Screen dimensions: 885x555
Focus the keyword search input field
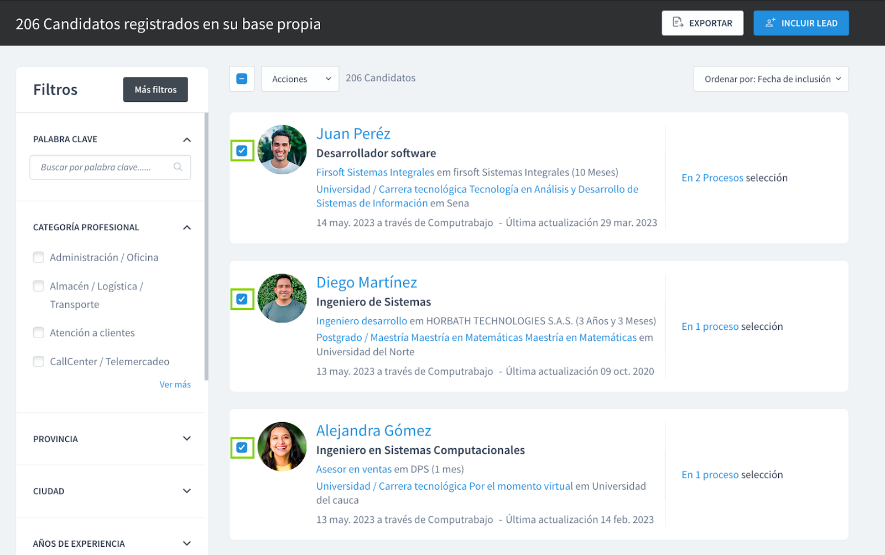tap(102, 167)
